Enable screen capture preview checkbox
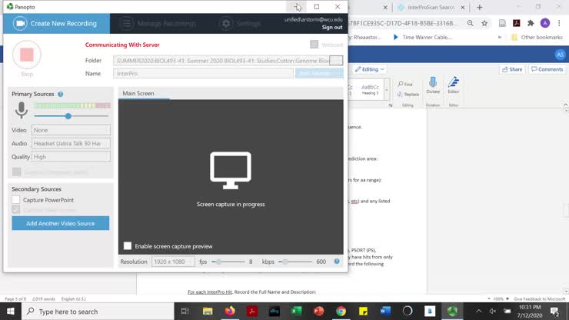This screenshot has width=569, height=320. click(128, 246)
